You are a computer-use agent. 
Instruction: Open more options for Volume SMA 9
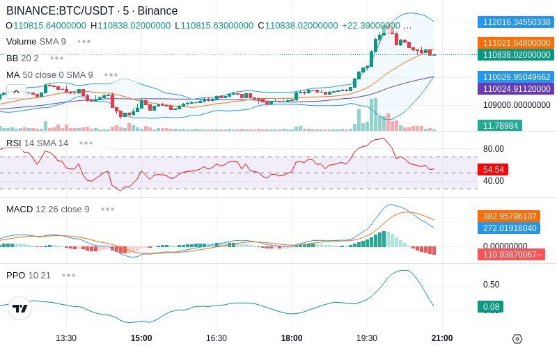pos(84,42)
